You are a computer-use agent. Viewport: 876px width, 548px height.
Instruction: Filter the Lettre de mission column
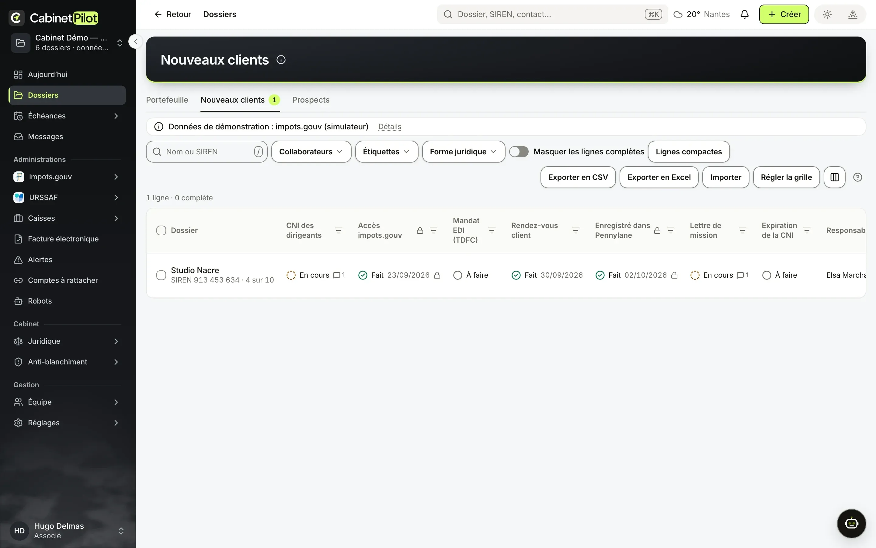coord(742,230)
